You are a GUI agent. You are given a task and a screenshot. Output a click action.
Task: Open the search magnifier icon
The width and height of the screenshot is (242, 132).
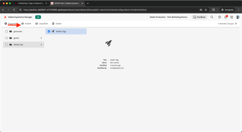212,17
